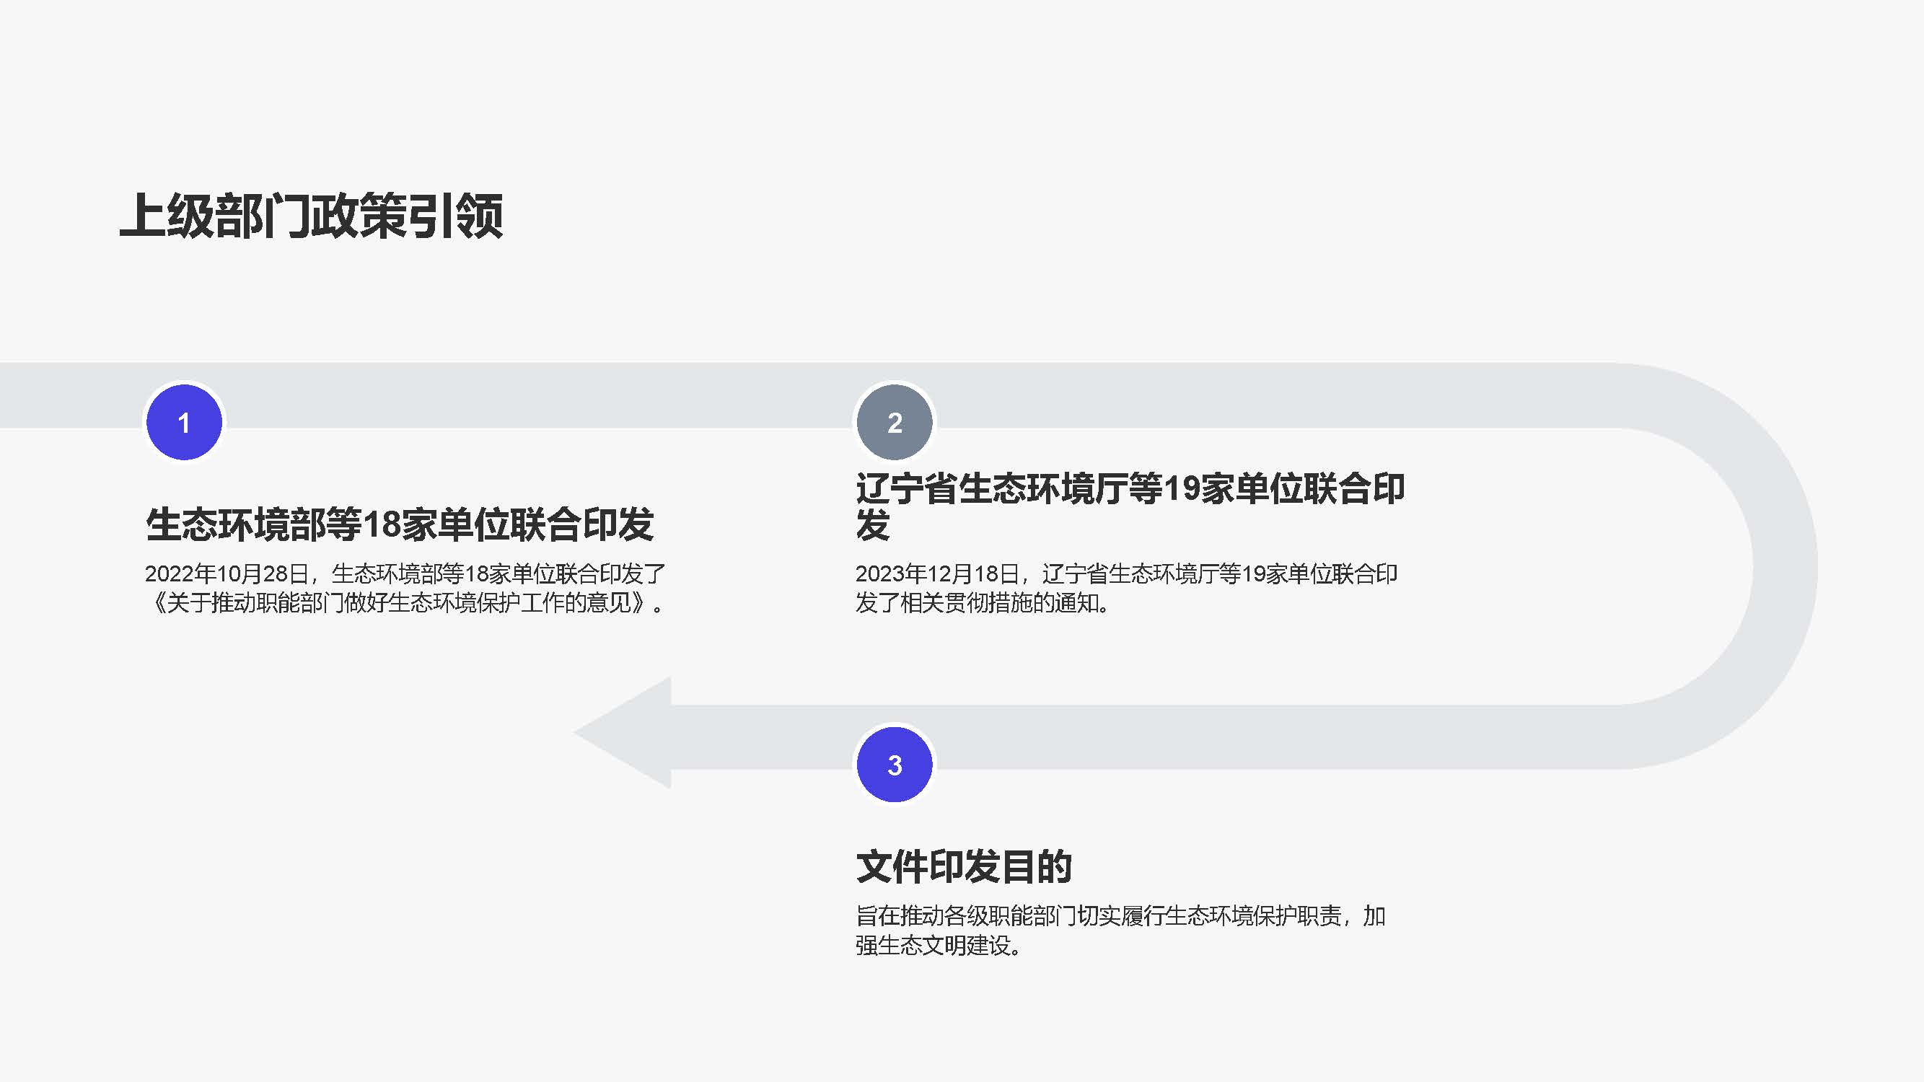
Task: Click the heading 文件印发目的
Action: (x=964, y=866)
